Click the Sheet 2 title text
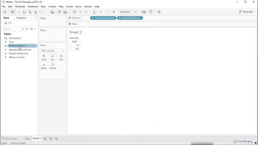Screen dimensions: 258x145 point(75,32)
